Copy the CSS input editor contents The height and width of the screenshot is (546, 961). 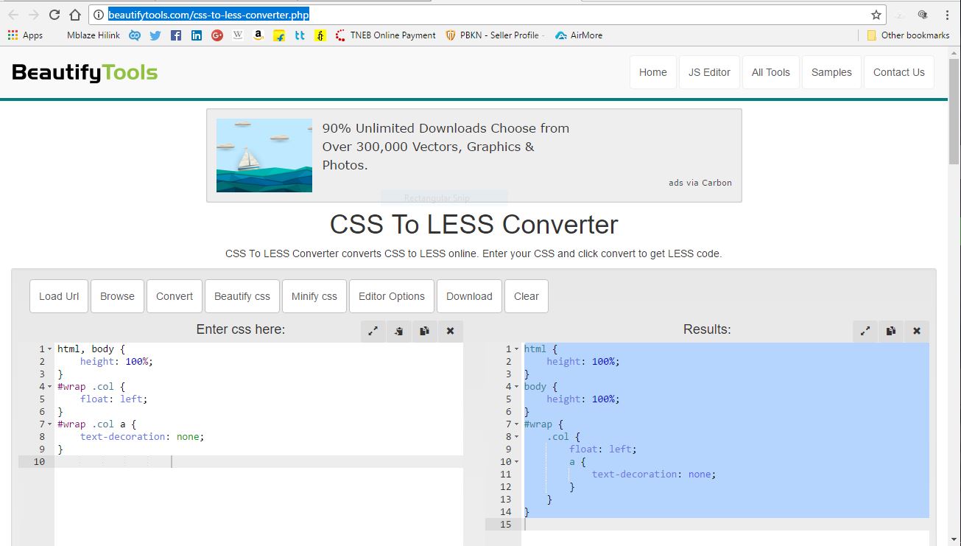[424, 331]
